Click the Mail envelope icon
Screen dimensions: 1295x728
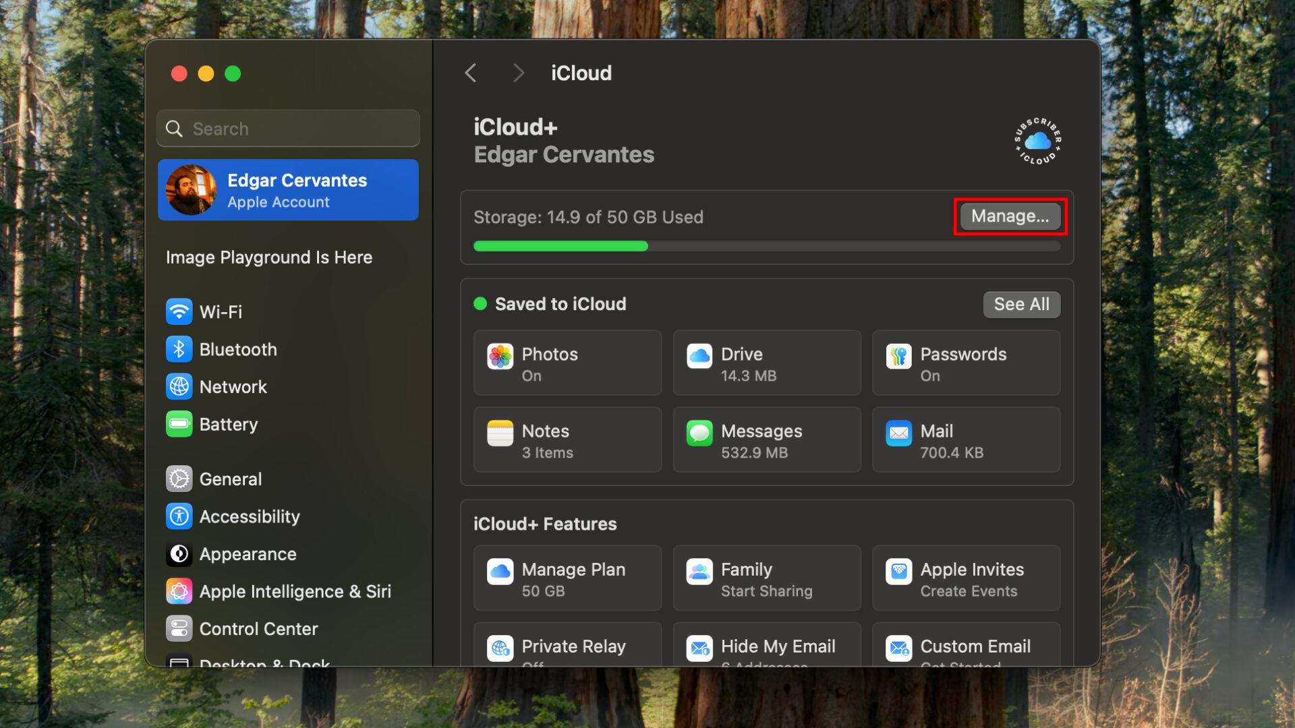(898, 433)
